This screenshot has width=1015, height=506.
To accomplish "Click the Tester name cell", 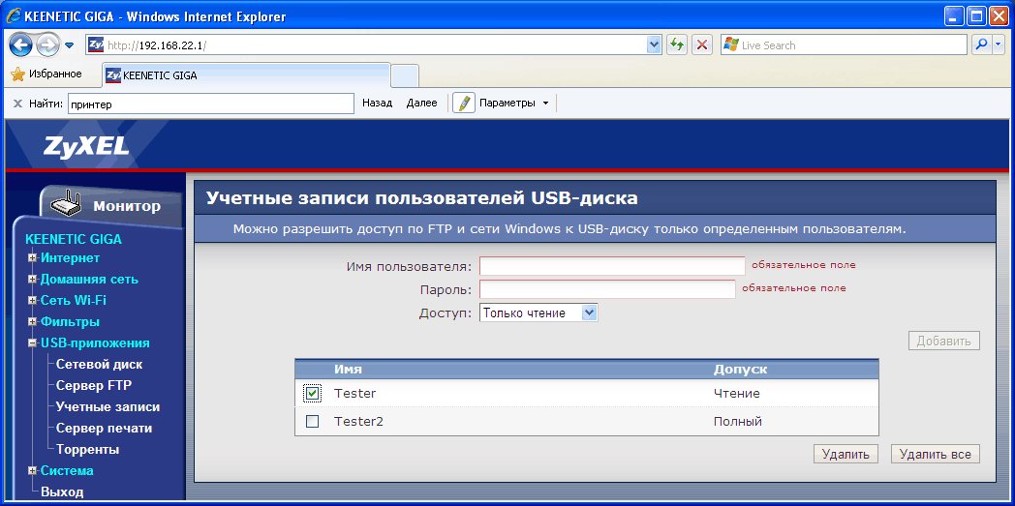I will [354, 393].
